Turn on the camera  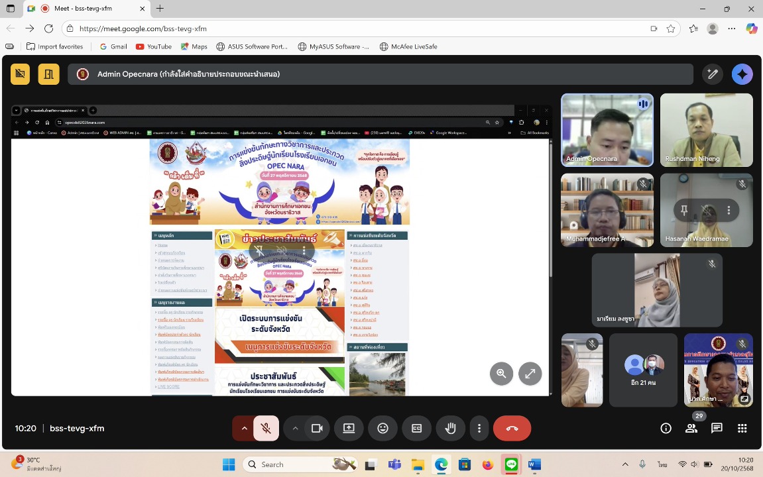317,429
